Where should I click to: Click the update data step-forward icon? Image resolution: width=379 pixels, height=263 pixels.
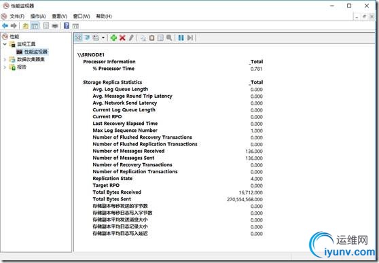tap(190, 38)
